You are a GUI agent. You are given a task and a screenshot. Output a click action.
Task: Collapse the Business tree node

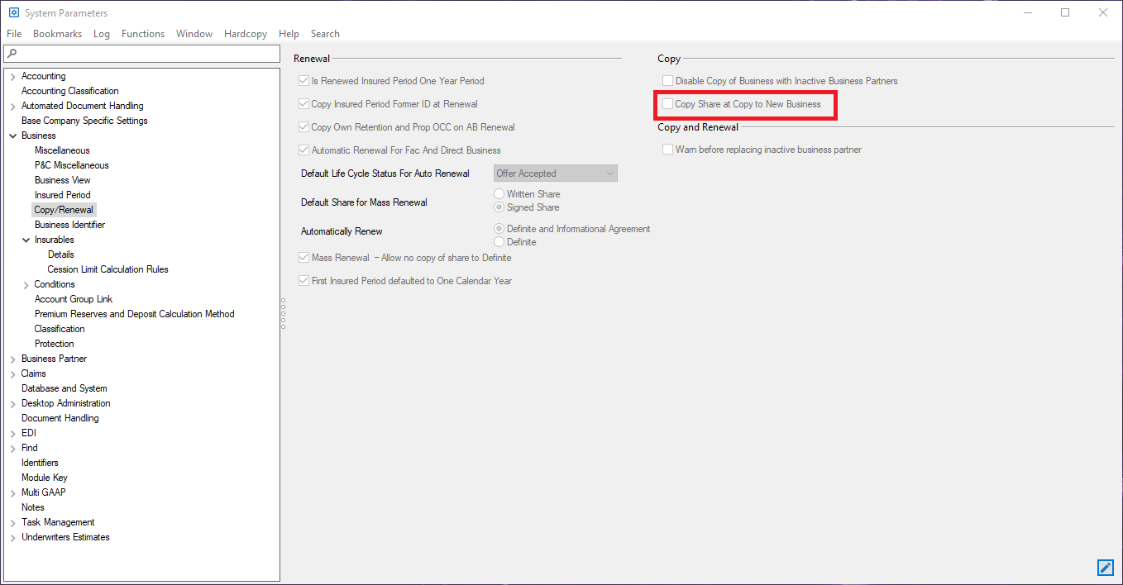12,136
